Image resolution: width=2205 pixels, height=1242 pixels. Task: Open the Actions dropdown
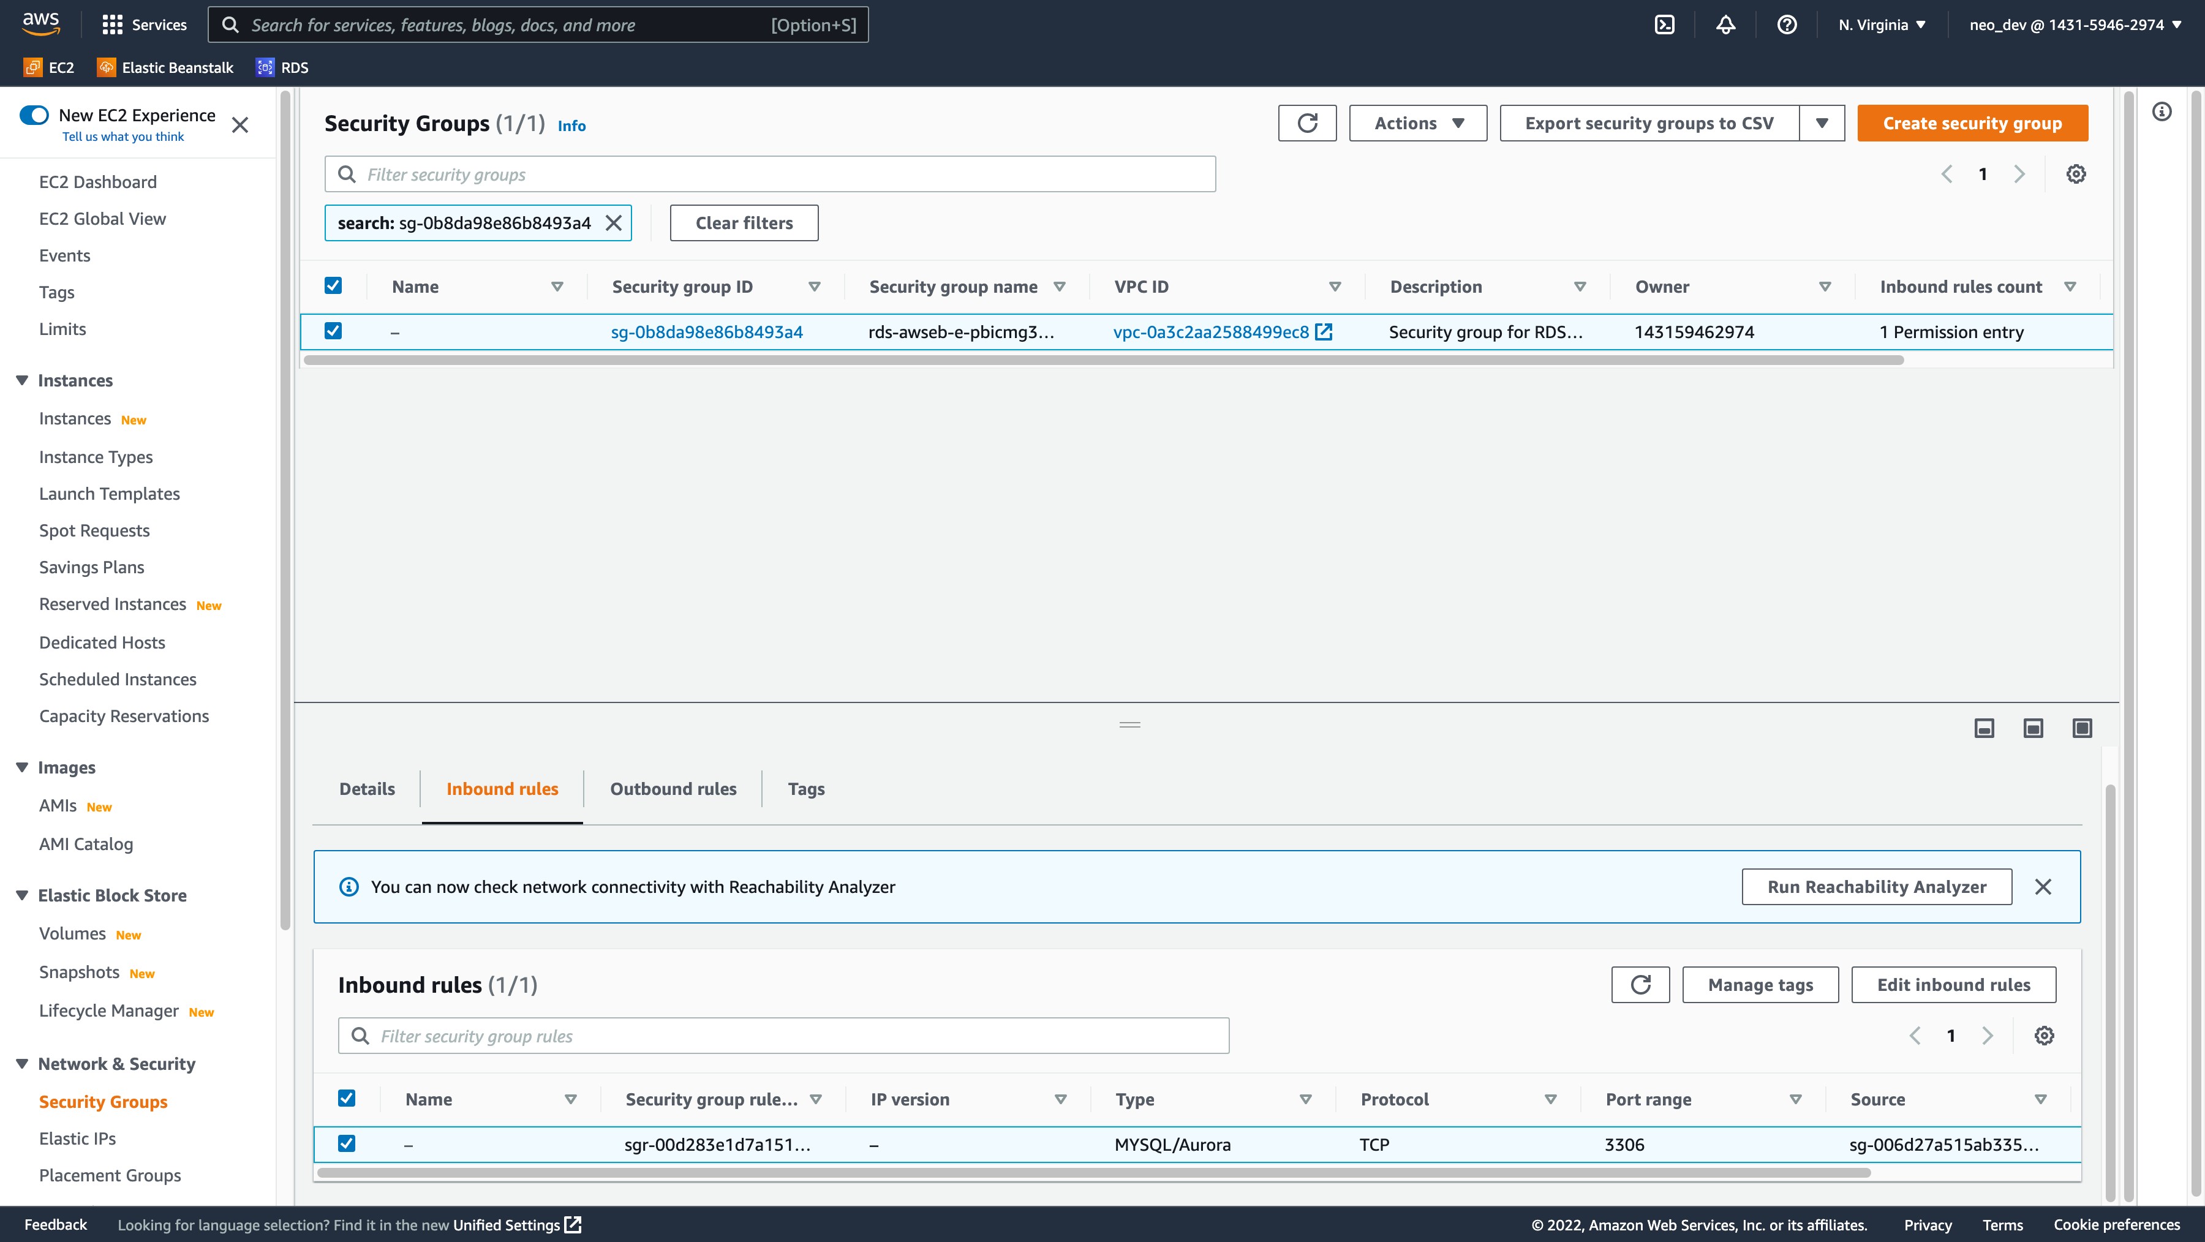[x=1417, y=123]
